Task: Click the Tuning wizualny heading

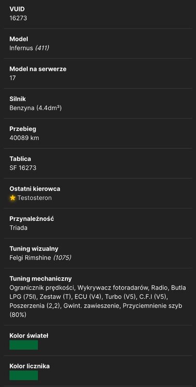Action: tap(34, 249)
